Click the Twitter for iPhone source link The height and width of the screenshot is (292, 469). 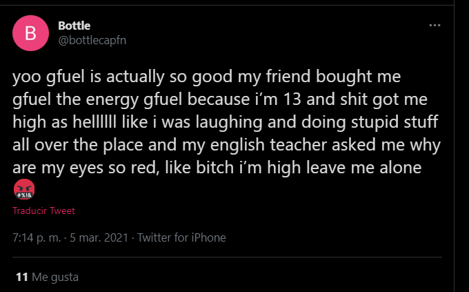181,237
